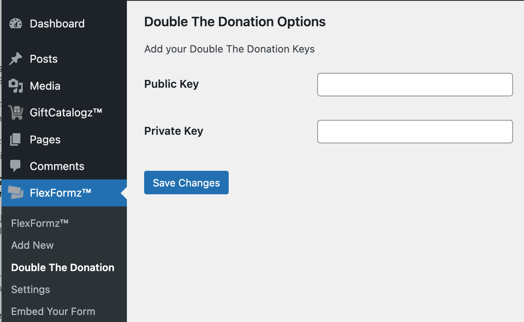Open the Media menu text label
The height and width of the screenshot is (322, 524).
coord(45,86)
